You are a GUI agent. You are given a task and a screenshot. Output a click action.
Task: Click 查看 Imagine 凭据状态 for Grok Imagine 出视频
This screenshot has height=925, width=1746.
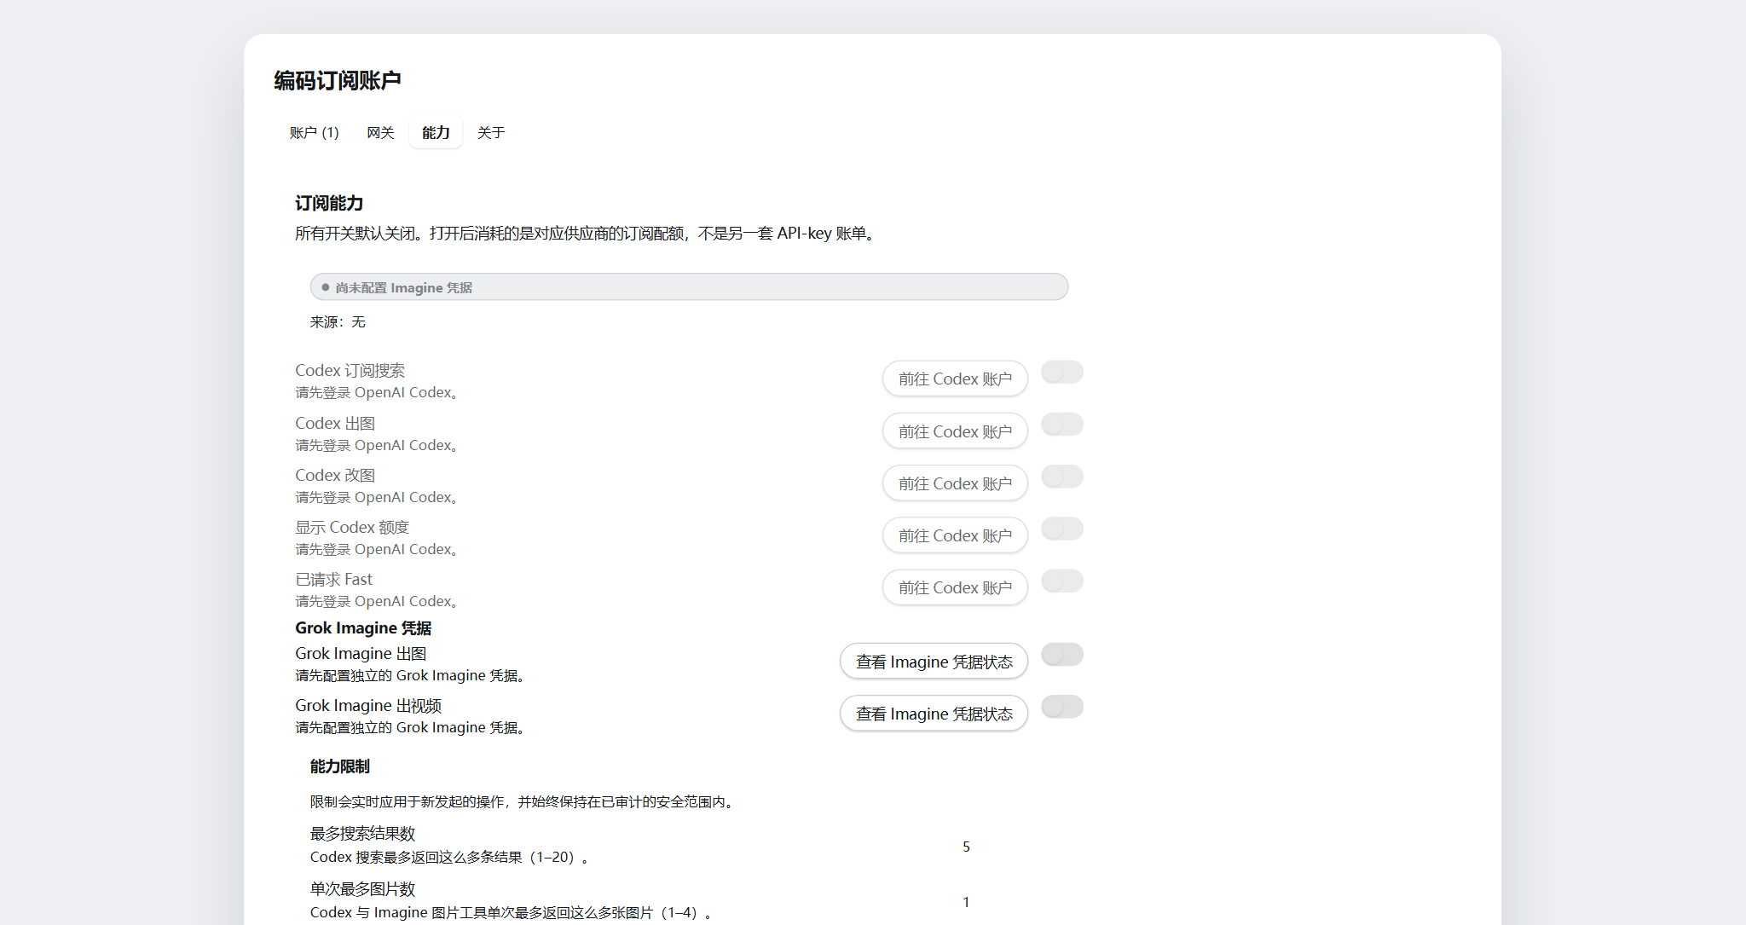coord(934,714)
